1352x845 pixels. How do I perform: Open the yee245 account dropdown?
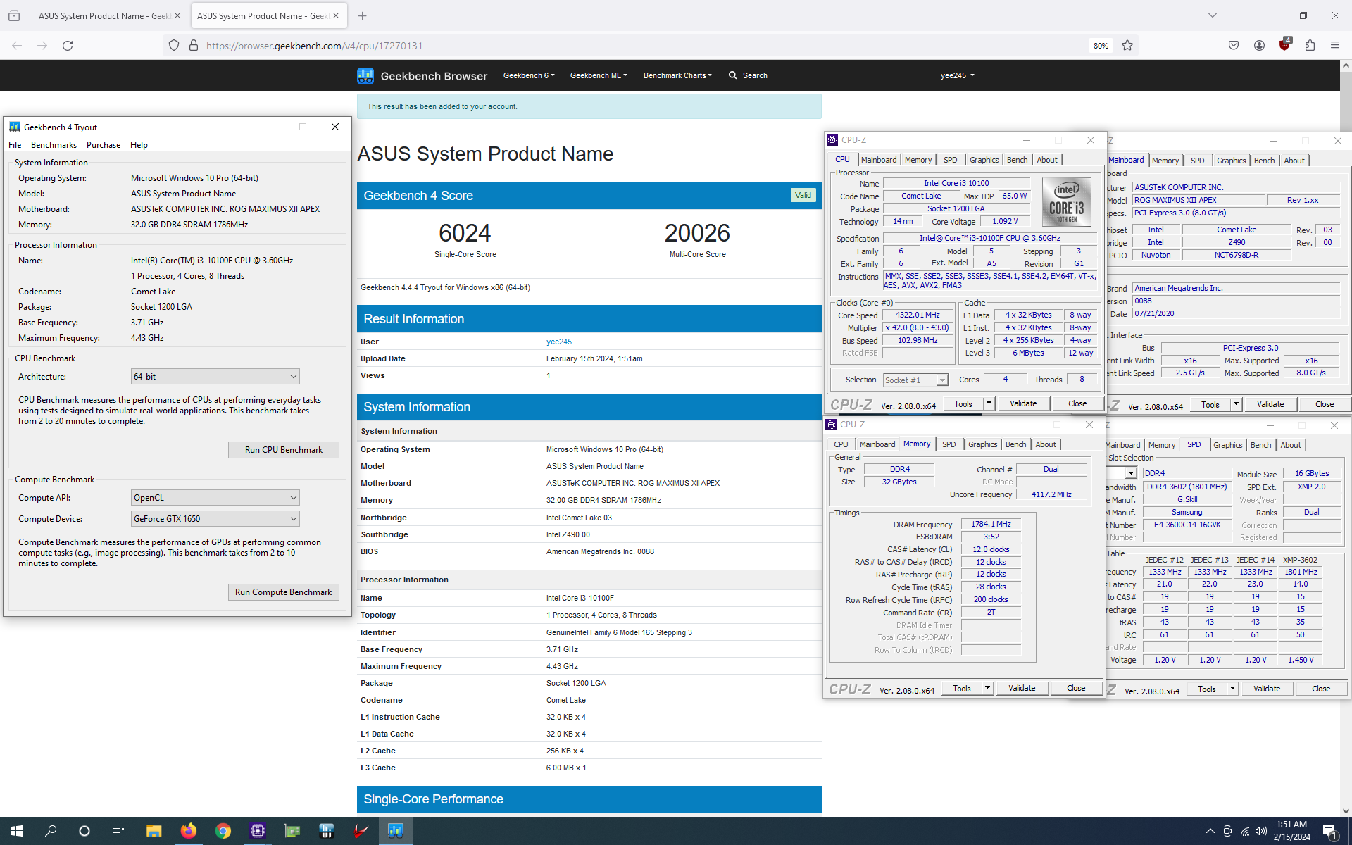click(957, 75)
